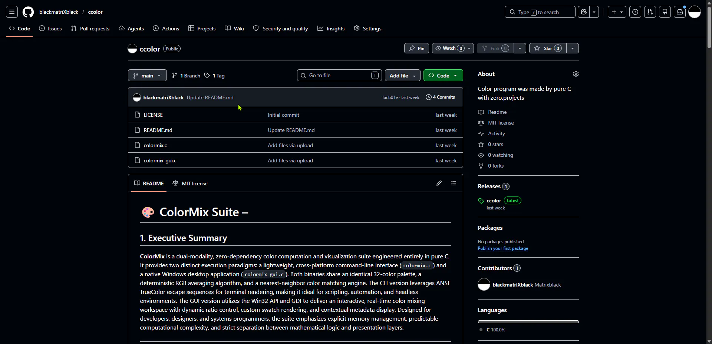The height and width of the screenshot is (344, 712).
Task: Open the Pull requests shortcut icon in header
Action: coord(650,12)
